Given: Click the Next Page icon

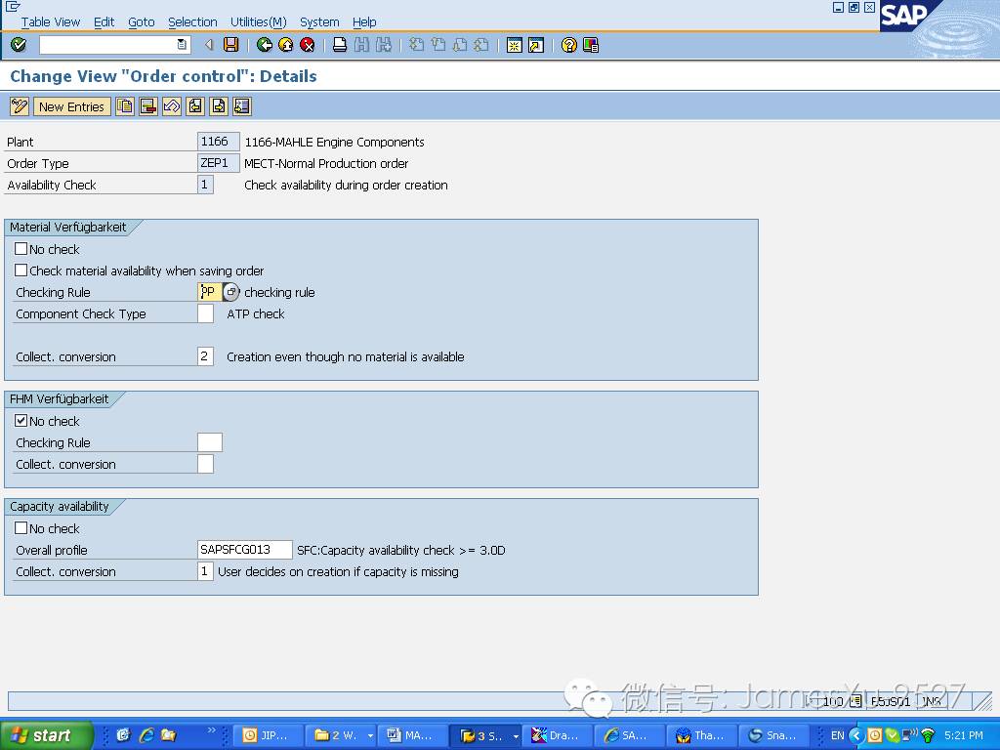Looking at the screenshot, I should [x=460, y=45].
